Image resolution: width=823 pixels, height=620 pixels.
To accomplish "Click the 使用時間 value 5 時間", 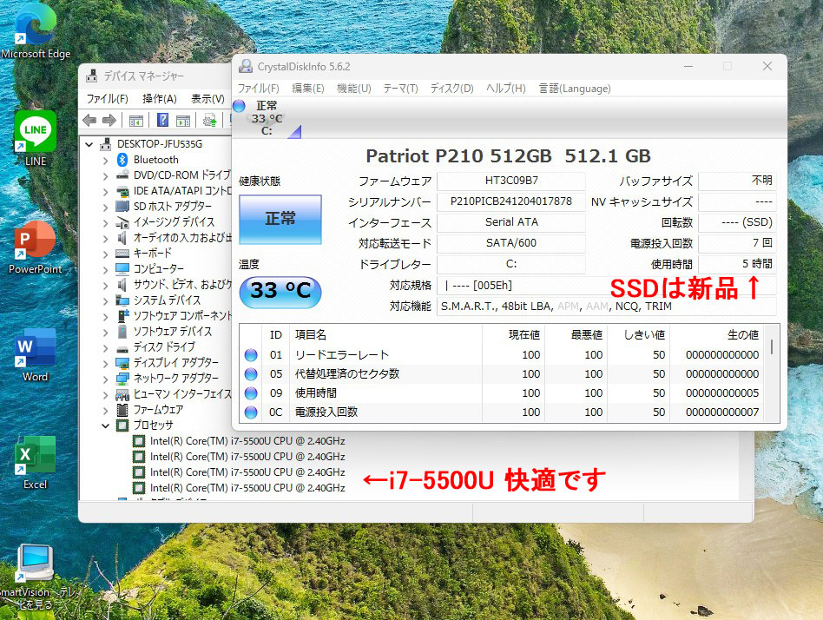I will coord(737,264).
